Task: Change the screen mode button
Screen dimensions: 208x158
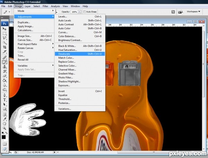Action: [5, 149]
